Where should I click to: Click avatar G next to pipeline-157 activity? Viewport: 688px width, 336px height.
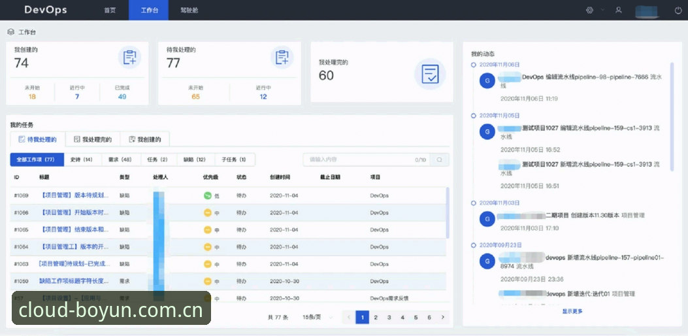487,261
